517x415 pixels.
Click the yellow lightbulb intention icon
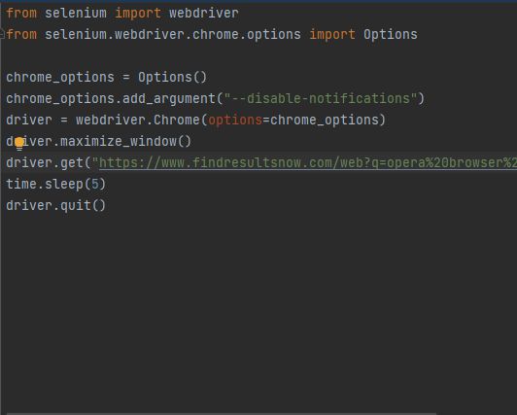pyautogui.click(x=19, y=144)
